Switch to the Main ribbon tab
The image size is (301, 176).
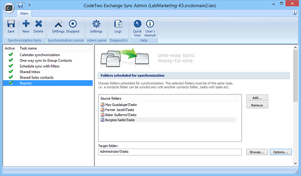click(x=24, y=14)
